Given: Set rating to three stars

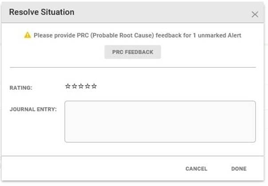Looking at the screenshot, I should (x=81, y=86).
